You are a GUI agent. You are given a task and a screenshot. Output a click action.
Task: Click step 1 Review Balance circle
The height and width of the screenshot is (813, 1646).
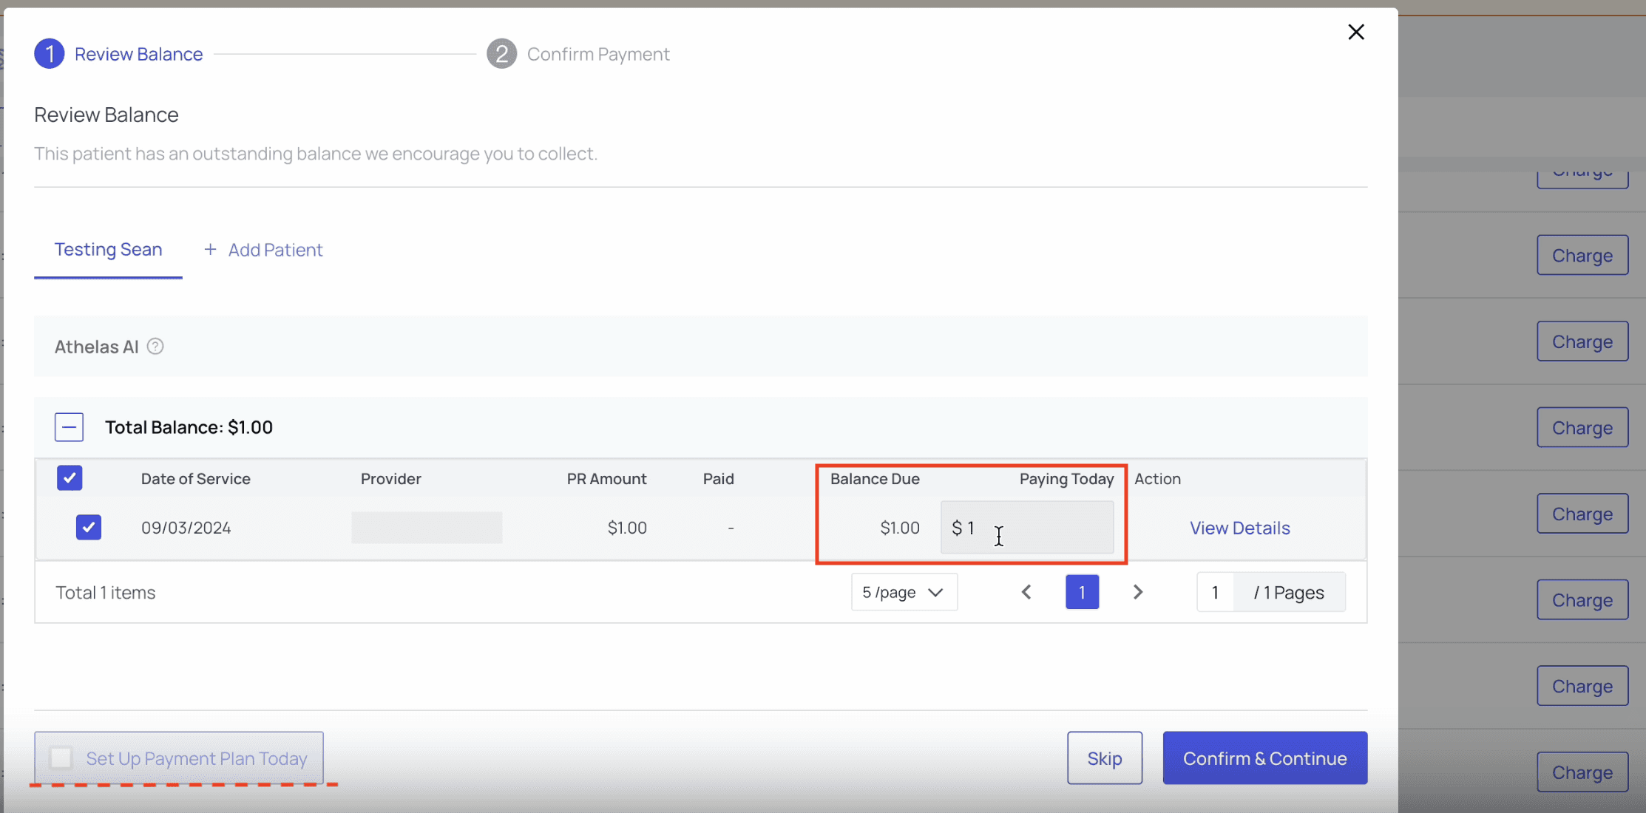[x=50, y=54]
